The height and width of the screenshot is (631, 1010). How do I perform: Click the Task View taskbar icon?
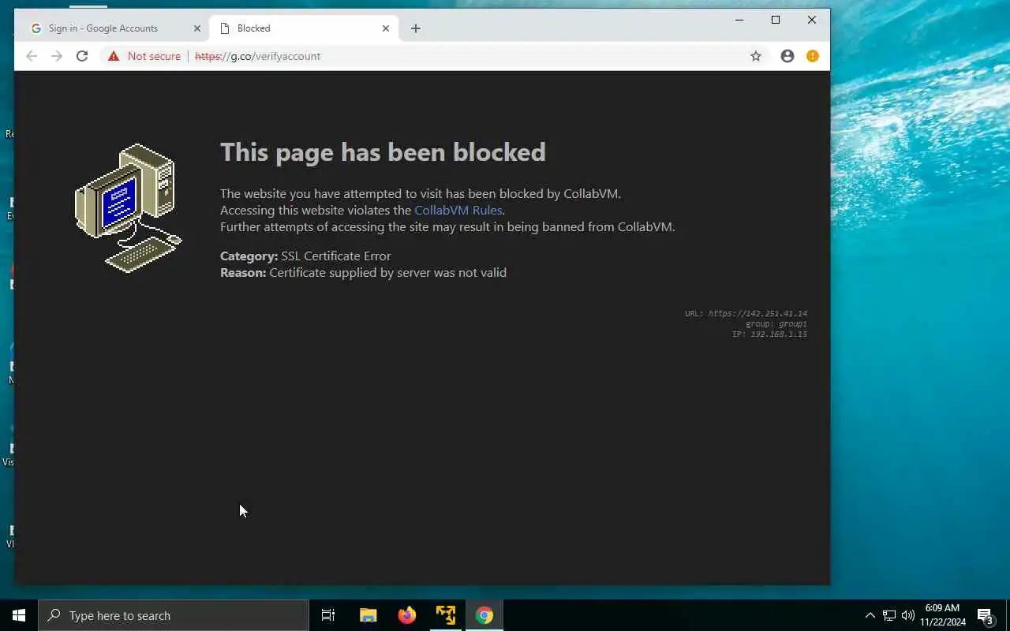point(328,615)
